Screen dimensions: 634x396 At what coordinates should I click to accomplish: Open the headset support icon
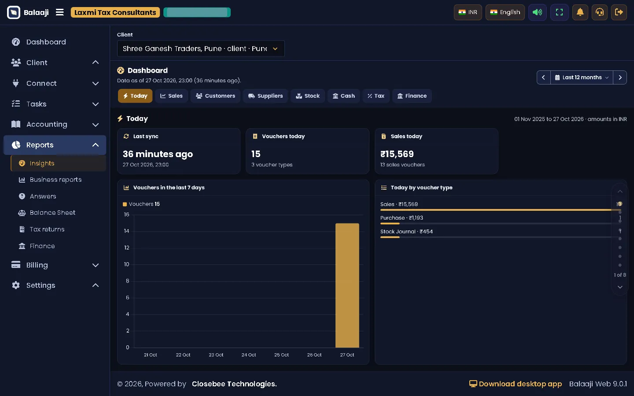point(600,12)
